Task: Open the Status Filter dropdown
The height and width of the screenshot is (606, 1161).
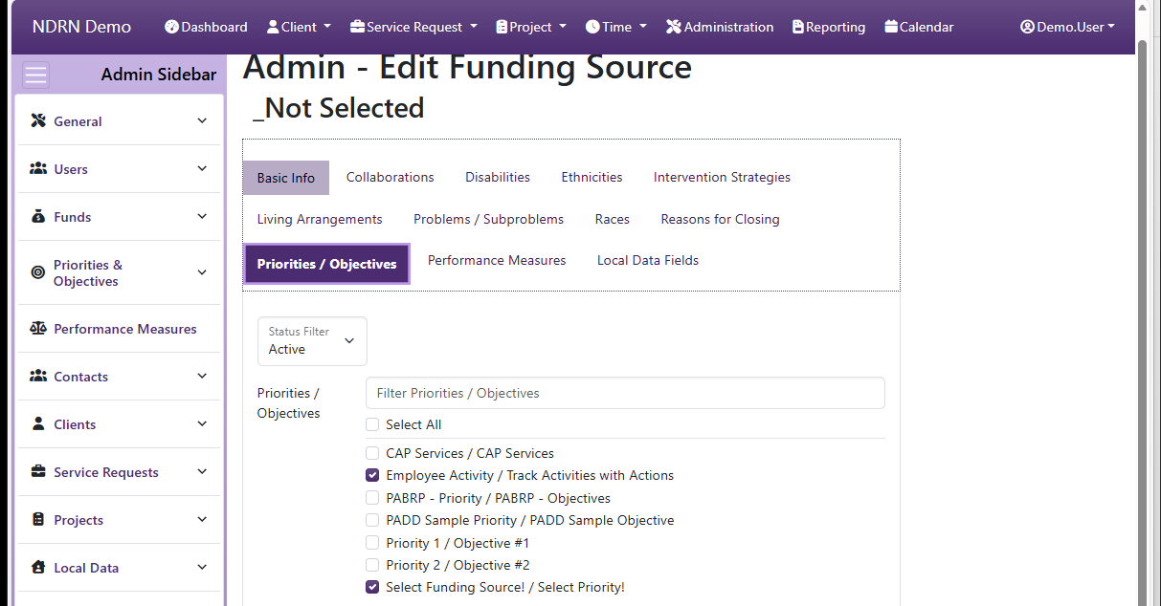Action: (x=312, y=341)
